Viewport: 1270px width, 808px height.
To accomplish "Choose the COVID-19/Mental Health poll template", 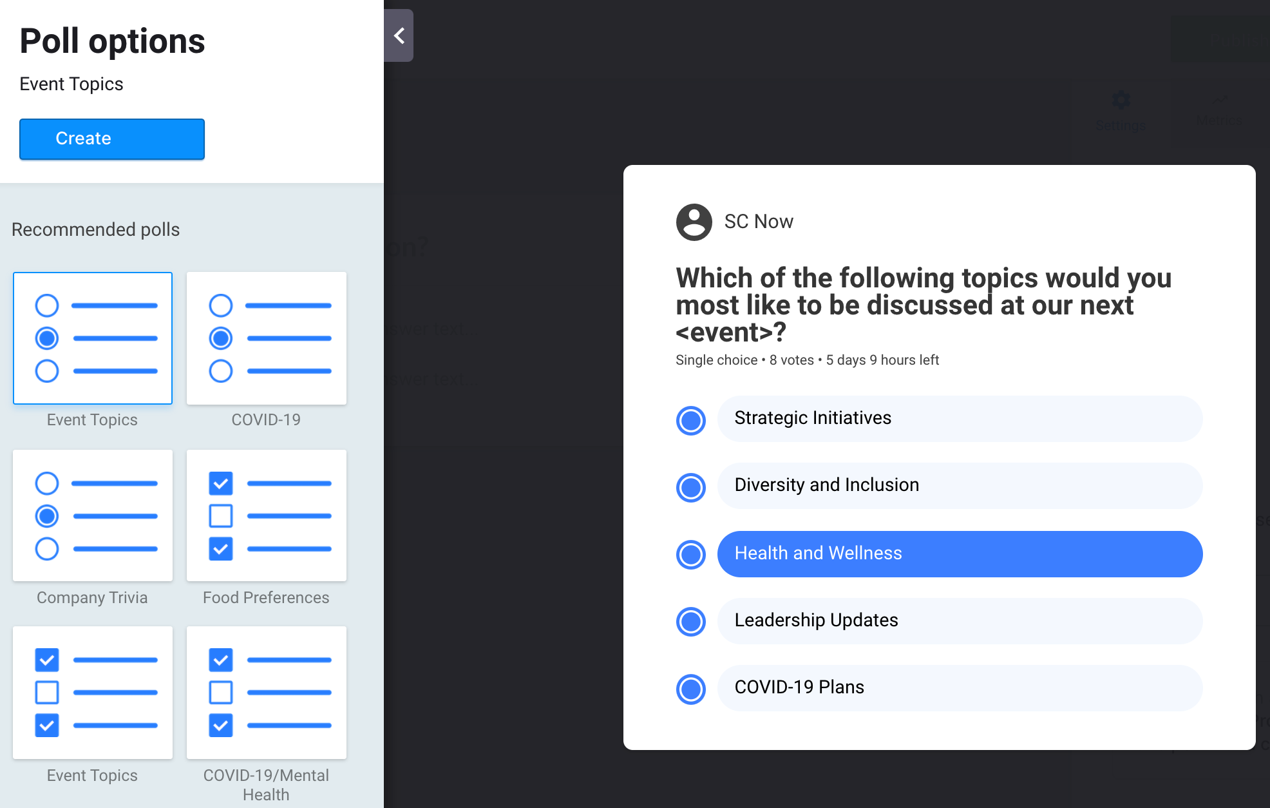I will (x=267, y=693).
